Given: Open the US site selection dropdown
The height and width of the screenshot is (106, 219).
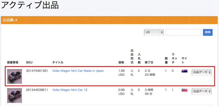Looking at the screenshot, I should tap(154, 32).
